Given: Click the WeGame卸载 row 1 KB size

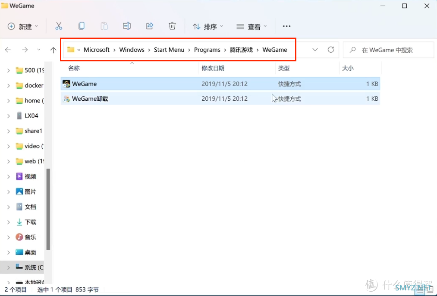Looking at the screenshot, I should click(372, 99).
